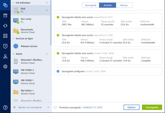Viewport: 165px width, 113px height.
Task: Collapse the Services en ligne section
Action: click(13, 39)
